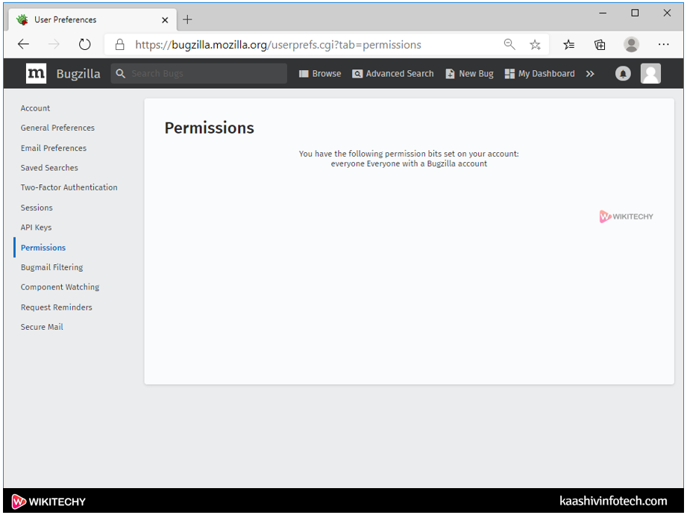Click New Bug in the header
687x515 pixels.
coord(469,74)
